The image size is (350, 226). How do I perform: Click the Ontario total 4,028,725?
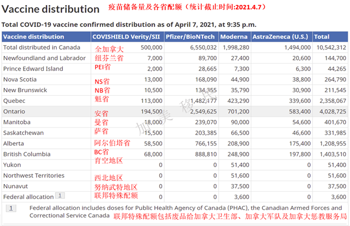point(333,111)
